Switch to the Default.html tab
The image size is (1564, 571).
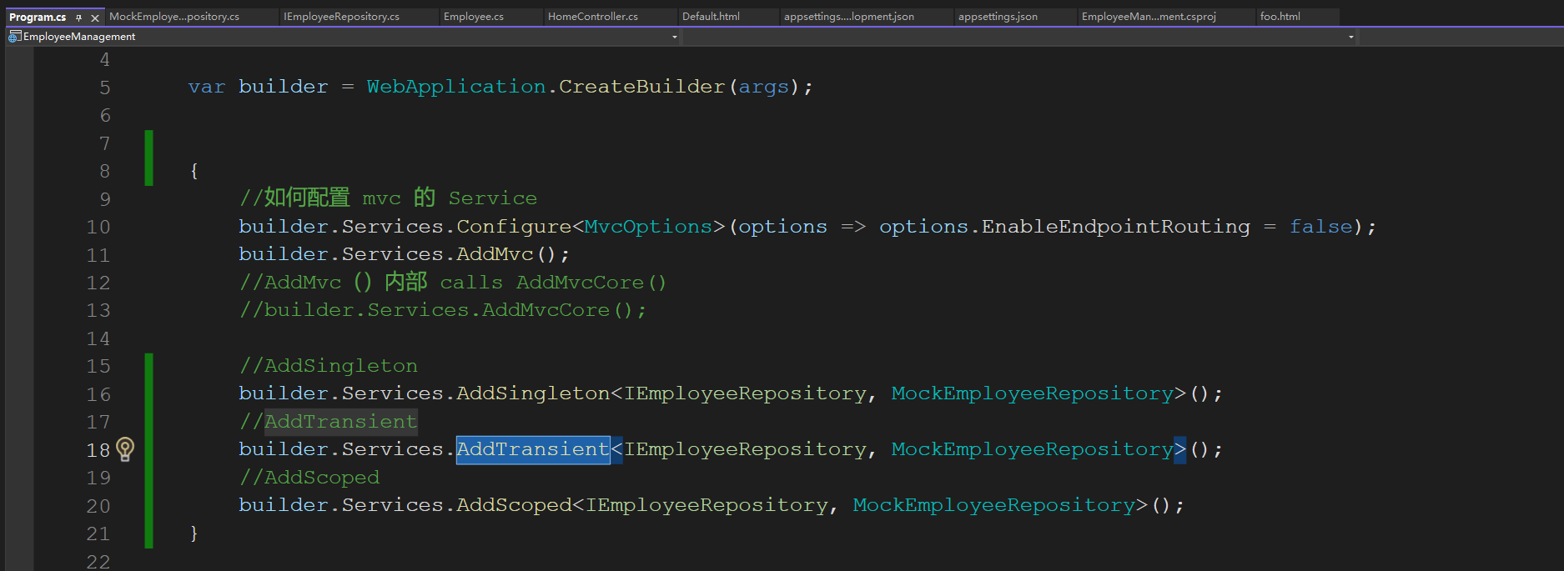point(711,17)
